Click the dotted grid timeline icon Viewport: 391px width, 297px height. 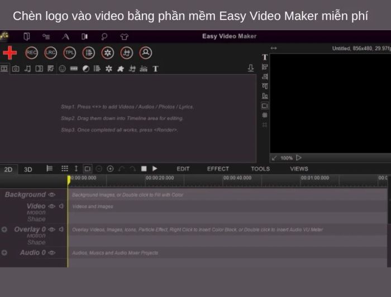pos(65,169)
